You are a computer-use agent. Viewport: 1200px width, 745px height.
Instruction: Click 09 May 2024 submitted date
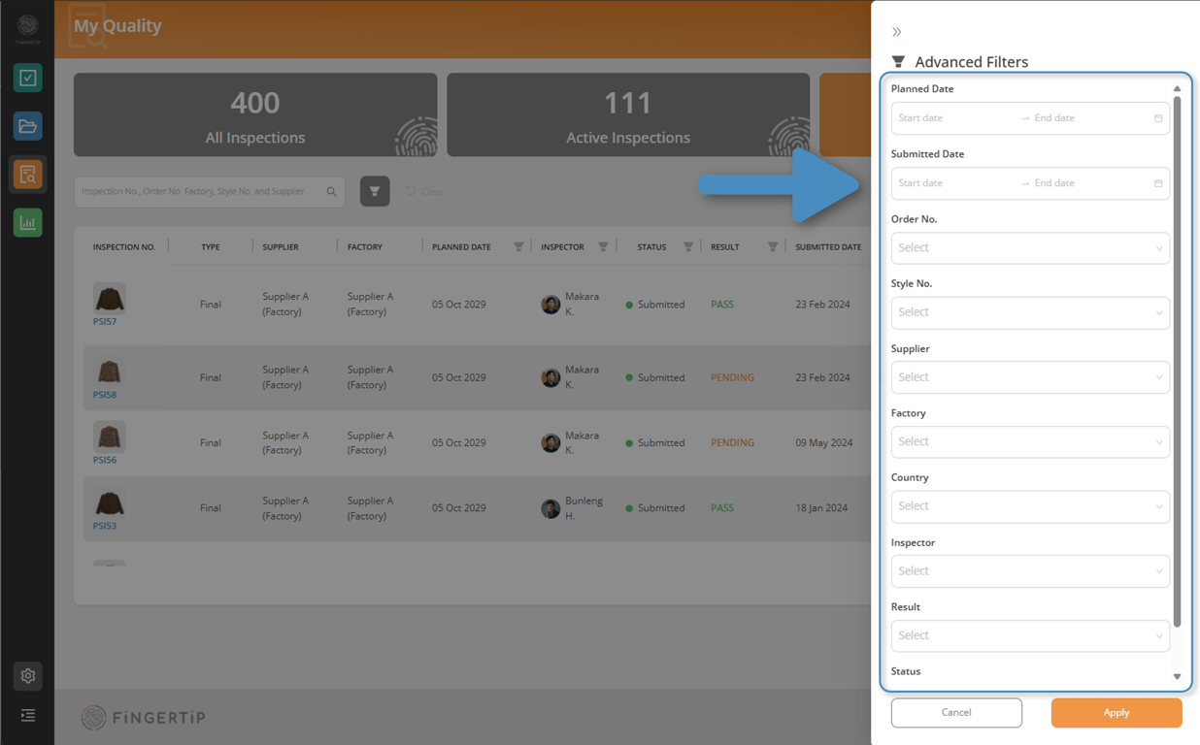tap(824, 443)
